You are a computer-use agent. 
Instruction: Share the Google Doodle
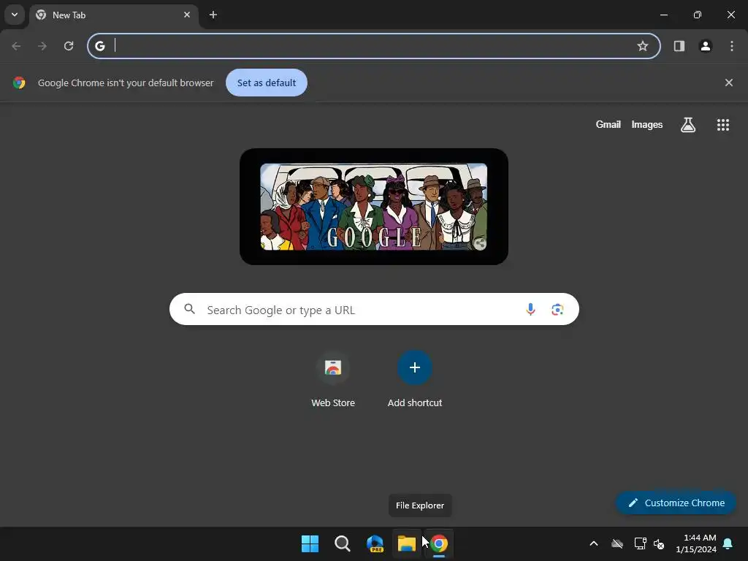point(479,243)
